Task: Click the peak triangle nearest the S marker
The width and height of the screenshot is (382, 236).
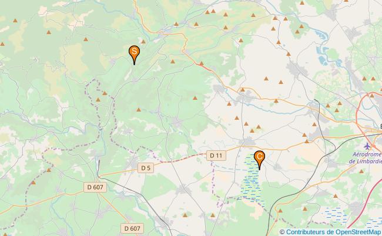Action: [143, 42]
